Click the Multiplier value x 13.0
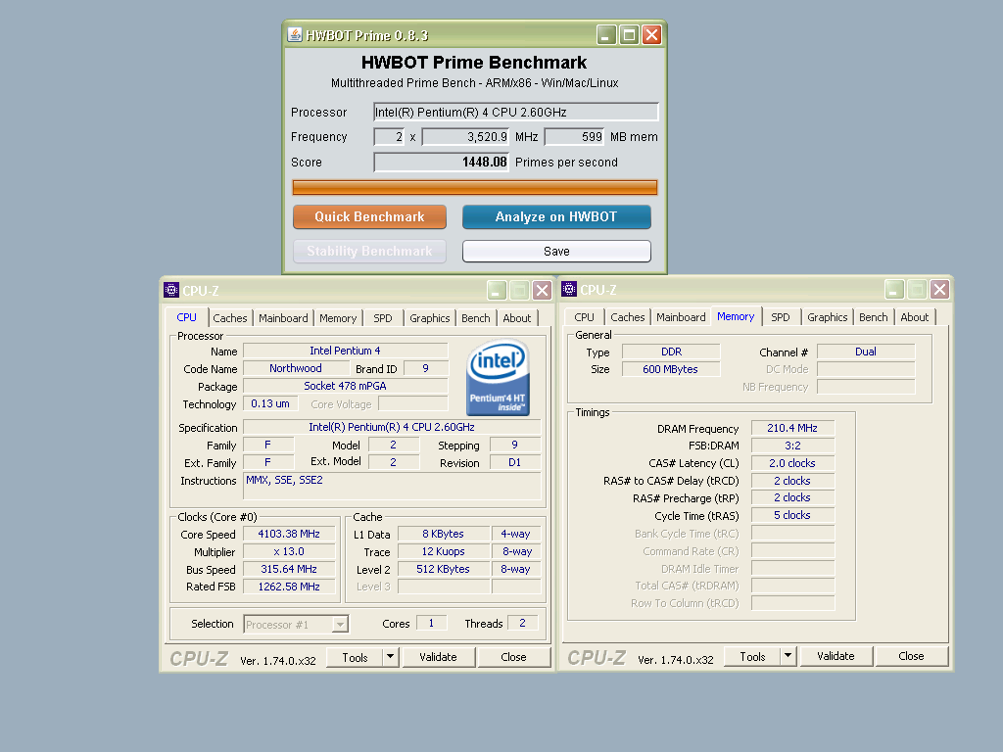The height and width of the screenshot is (752, 1003). tap(289, 552)
